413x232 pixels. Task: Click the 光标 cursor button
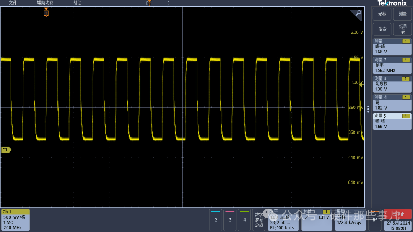coord(382,14)
